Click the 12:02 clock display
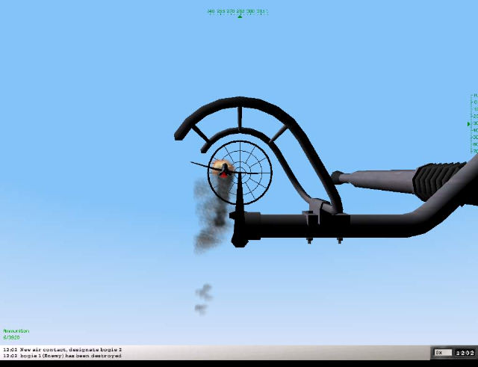The height and width of the screenshot is (367, 478). point(465,352)
